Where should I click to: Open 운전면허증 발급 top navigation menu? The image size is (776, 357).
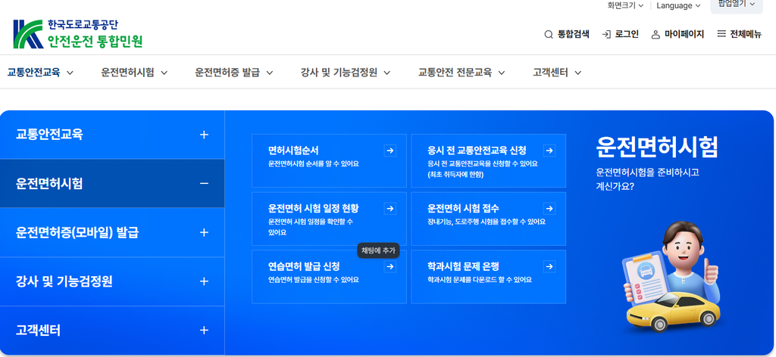[234, 73]
